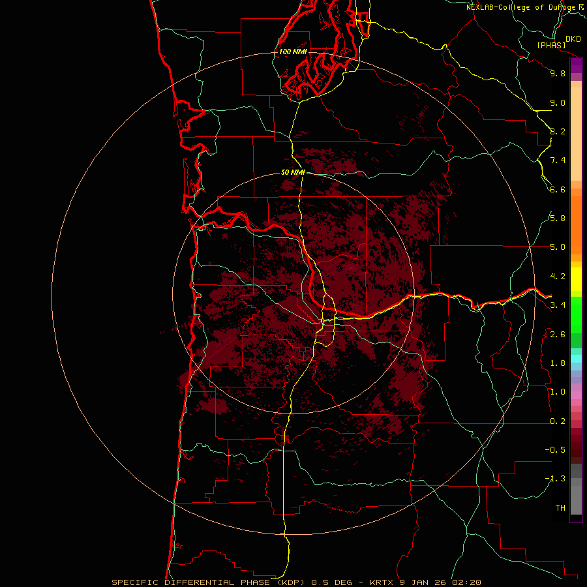Click the 6.6 value on the color scale
The width and height of the screenshot is (587, 587).
click(558, 189)
